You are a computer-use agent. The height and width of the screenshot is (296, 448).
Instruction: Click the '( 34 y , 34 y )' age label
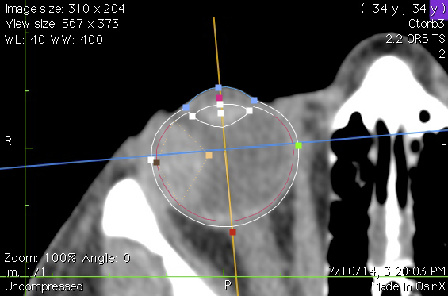click(x=403, y=9)
